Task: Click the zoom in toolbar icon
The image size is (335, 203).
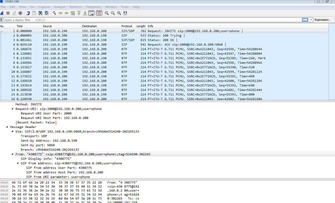Action: [107, 13]
